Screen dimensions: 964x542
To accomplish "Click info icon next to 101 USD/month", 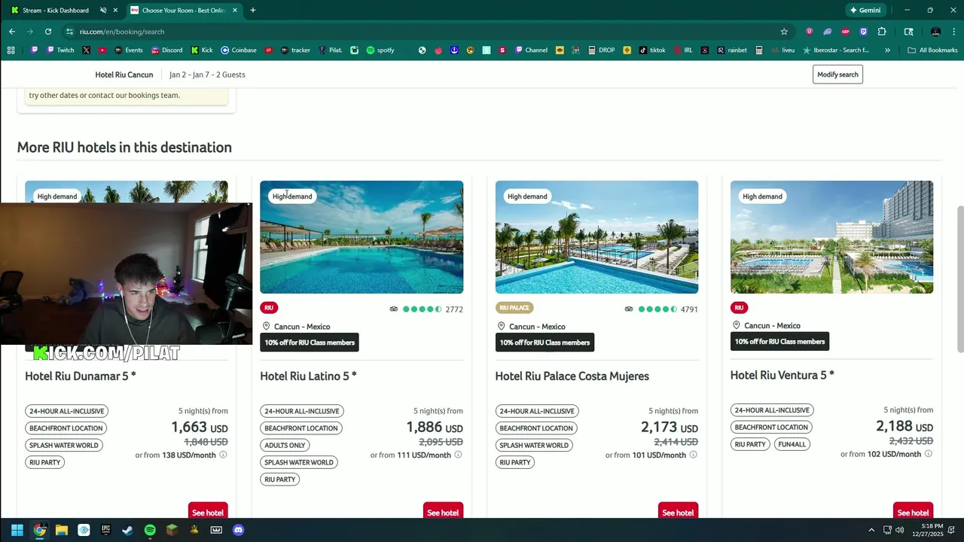I will (693, 455).
